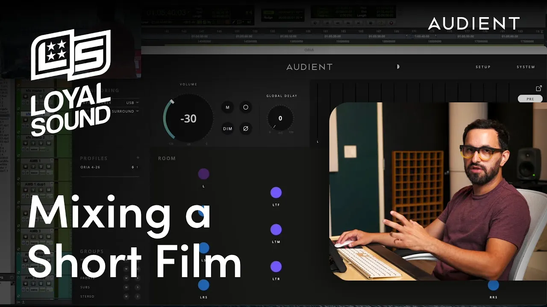
Task: Solo the STEREO group
Action: (x=138, y=296)
